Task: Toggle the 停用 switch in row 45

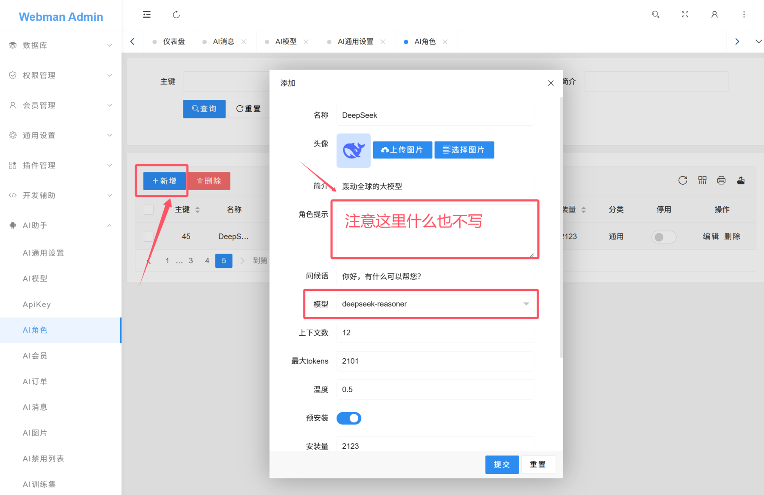Action: (664, 237)
